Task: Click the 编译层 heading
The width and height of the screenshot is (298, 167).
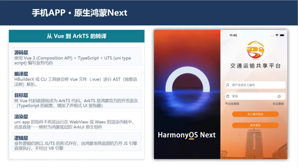Action: [x=21, y=74]
